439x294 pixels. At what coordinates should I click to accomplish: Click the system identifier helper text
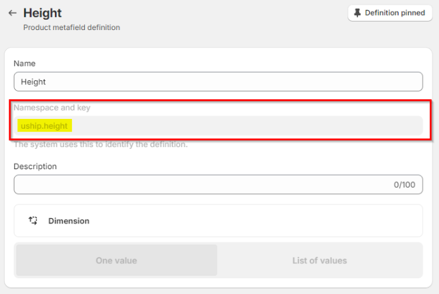[x=101, y=144]
